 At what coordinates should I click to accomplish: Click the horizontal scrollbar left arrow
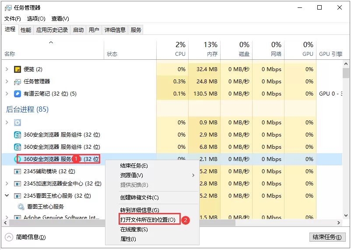5,223
